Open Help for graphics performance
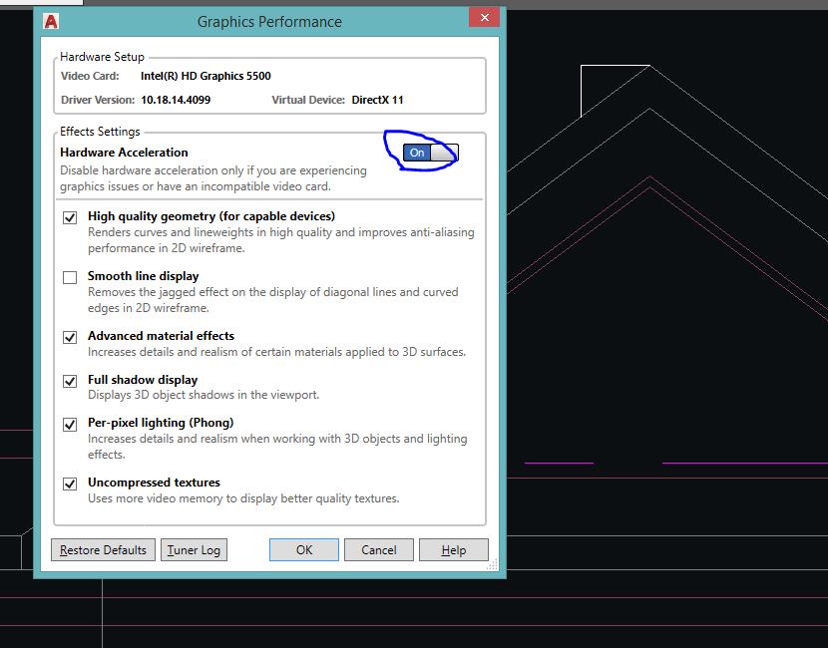 point(453,549)
